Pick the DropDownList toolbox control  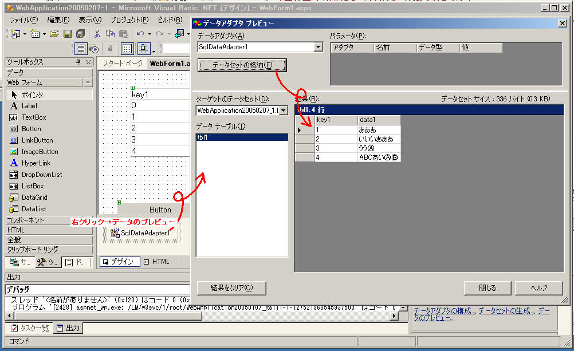pyautogui.click(x=42, y=175)
